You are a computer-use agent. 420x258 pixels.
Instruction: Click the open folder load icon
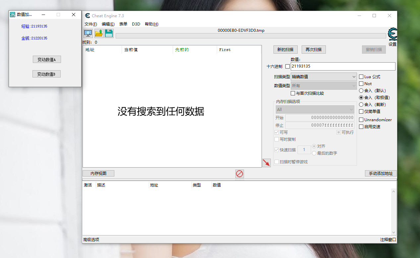[x=99, y=33]
